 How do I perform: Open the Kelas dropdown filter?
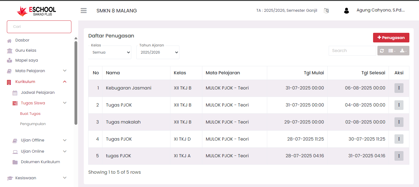tap(110, 52)
